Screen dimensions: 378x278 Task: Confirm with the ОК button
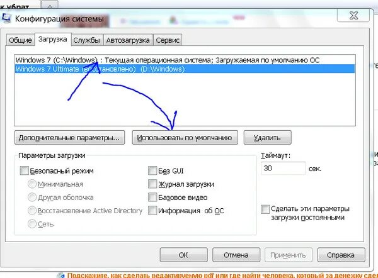pyautogui.click(x=183, y=255)
